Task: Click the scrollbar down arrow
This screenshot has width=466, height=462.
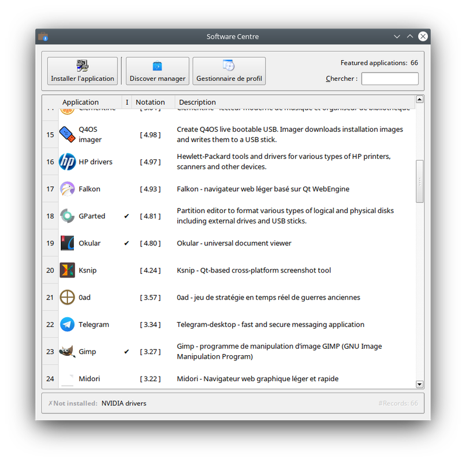Action: 419,384
